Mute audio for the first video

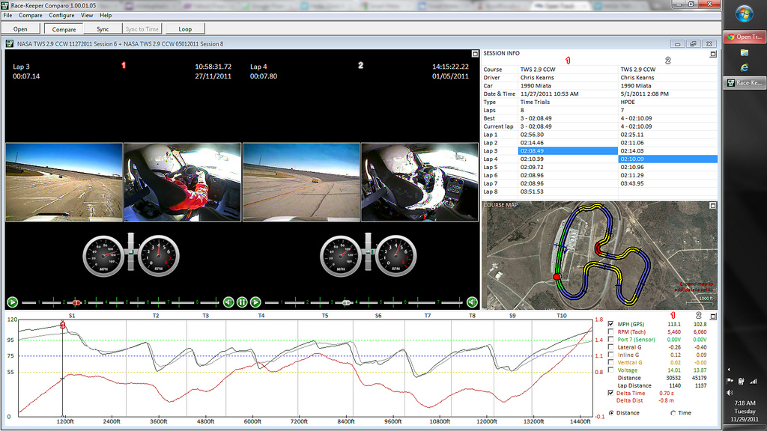click(x=228, y=302)
